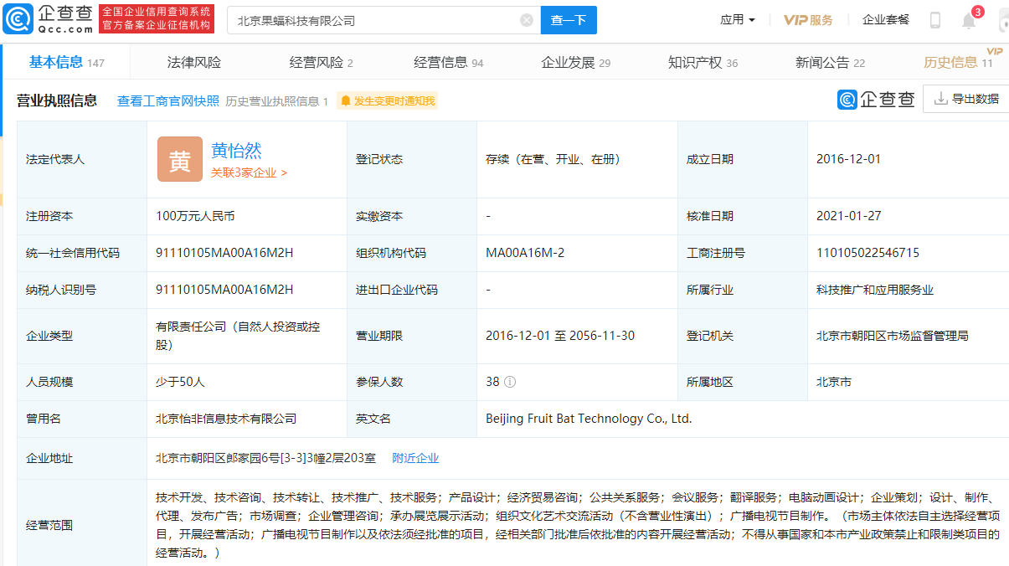Switch to the 知识产权 tab
Image resolution: width=1009 pixels, height=566 pixels.
[703, 62]
